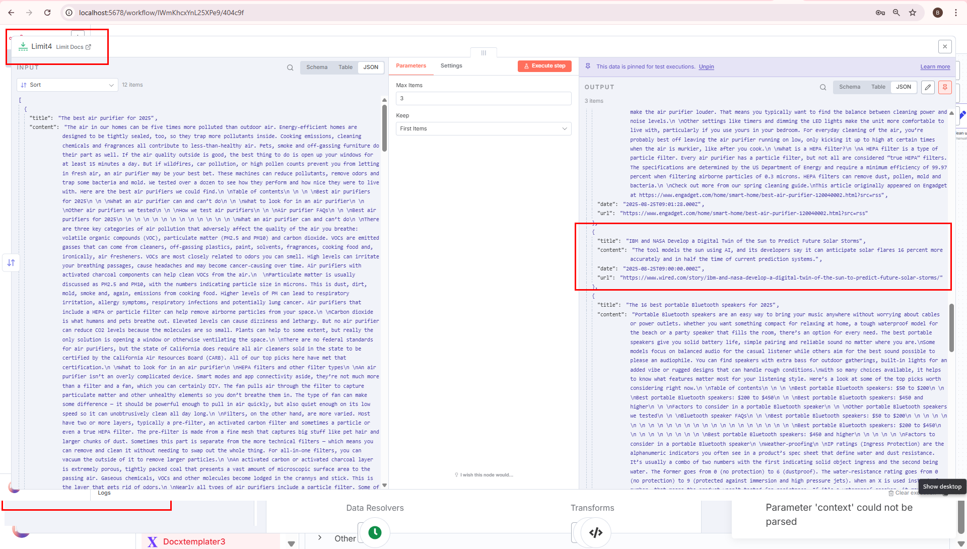The width and height of the screenshot is (967, 549).
Task: Click the Max Items input field
Action: [483, 99]
